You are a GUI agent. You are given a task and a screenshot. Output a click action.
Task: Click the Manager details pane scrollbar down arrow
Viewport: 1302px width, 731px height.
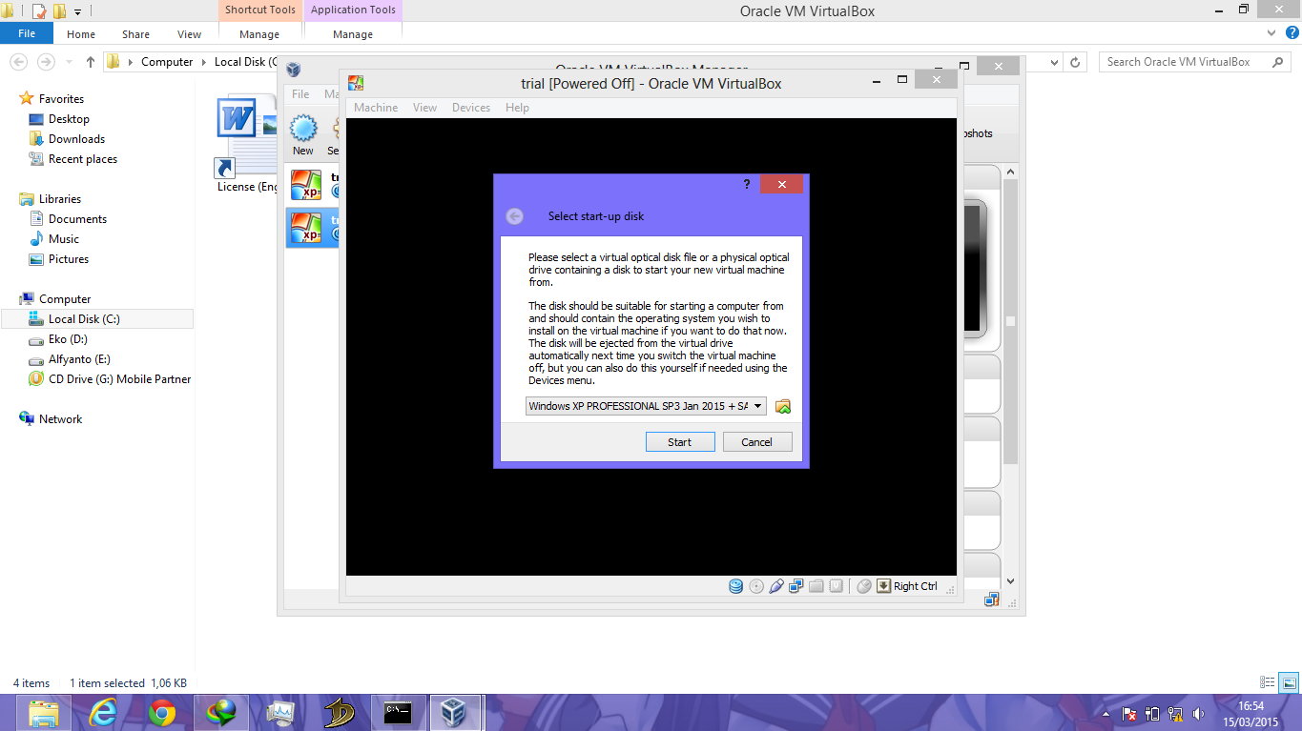pyautogui.click(x=1010, y=580)
